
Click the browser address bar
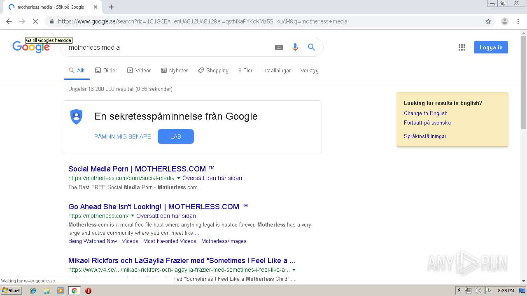click(x=270, y=21)
